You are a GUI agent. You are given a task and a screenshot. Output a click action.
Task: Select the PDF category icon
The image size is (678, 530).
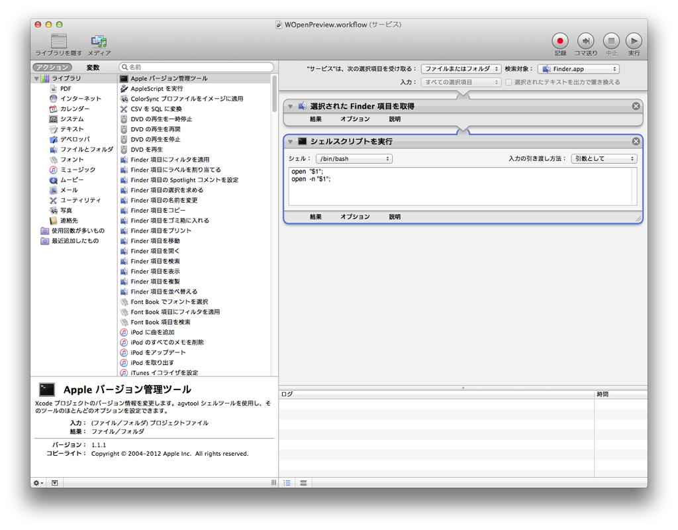pyautogui.click(x=53, y=89)
